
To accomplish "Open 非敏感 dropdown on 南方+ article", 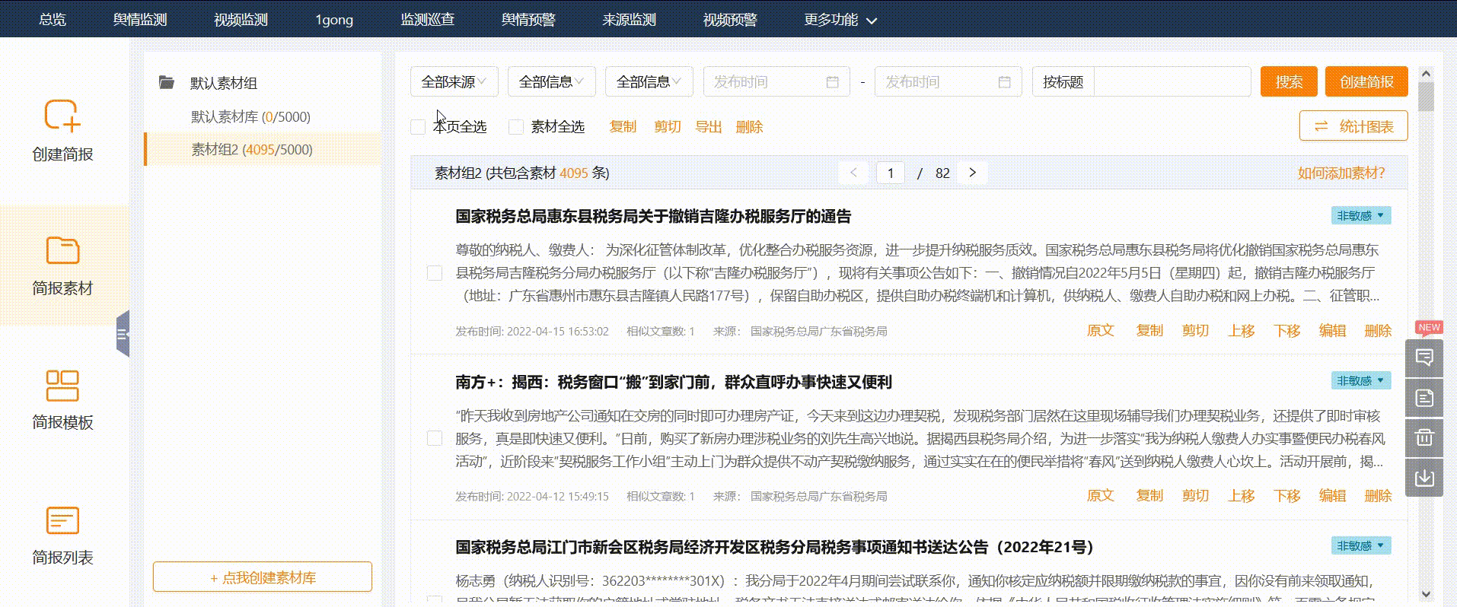I will [x=1361, y=380].
